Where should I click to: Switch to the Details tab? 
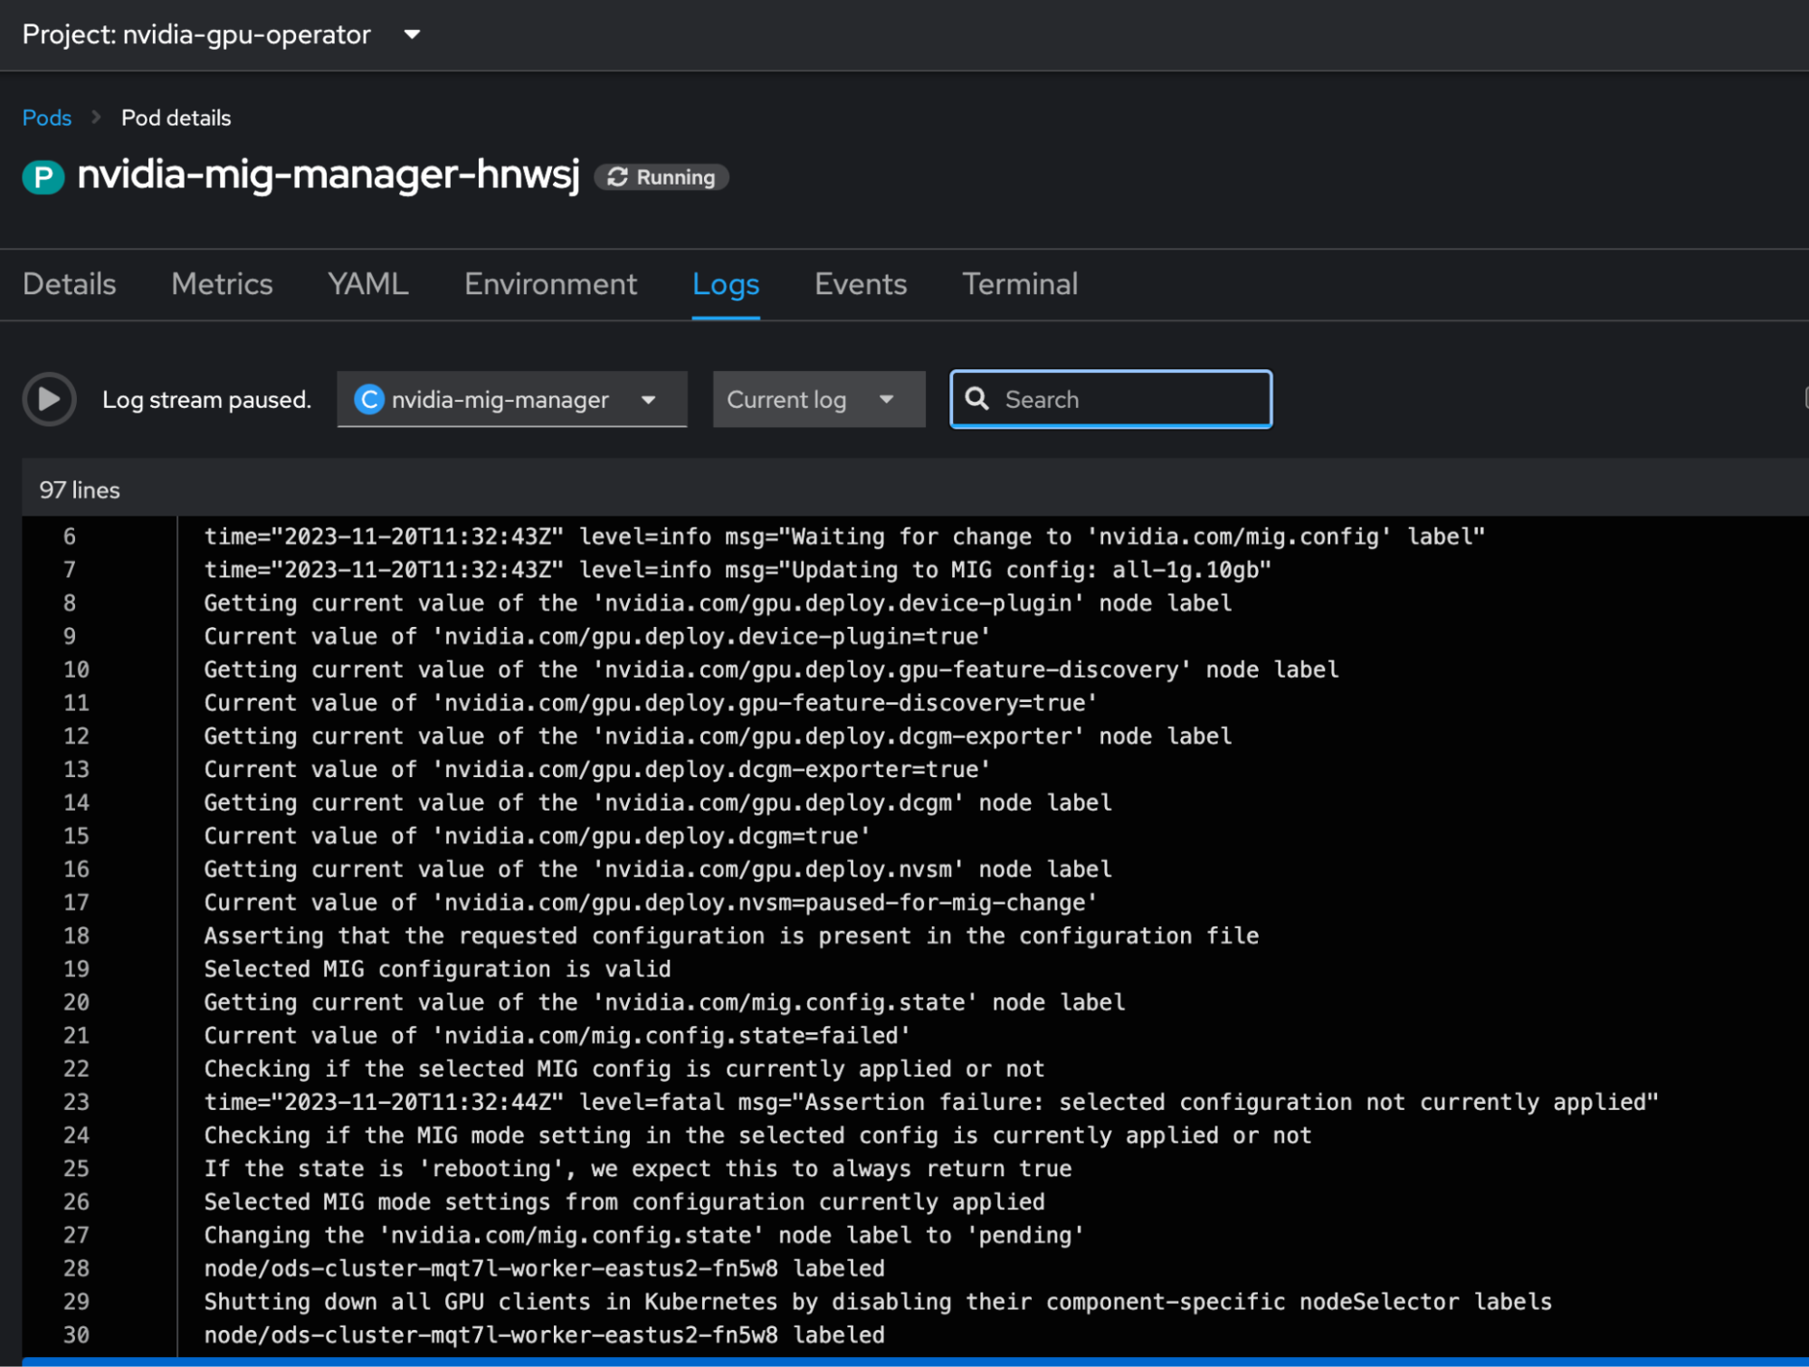click(x=70, y=284)
